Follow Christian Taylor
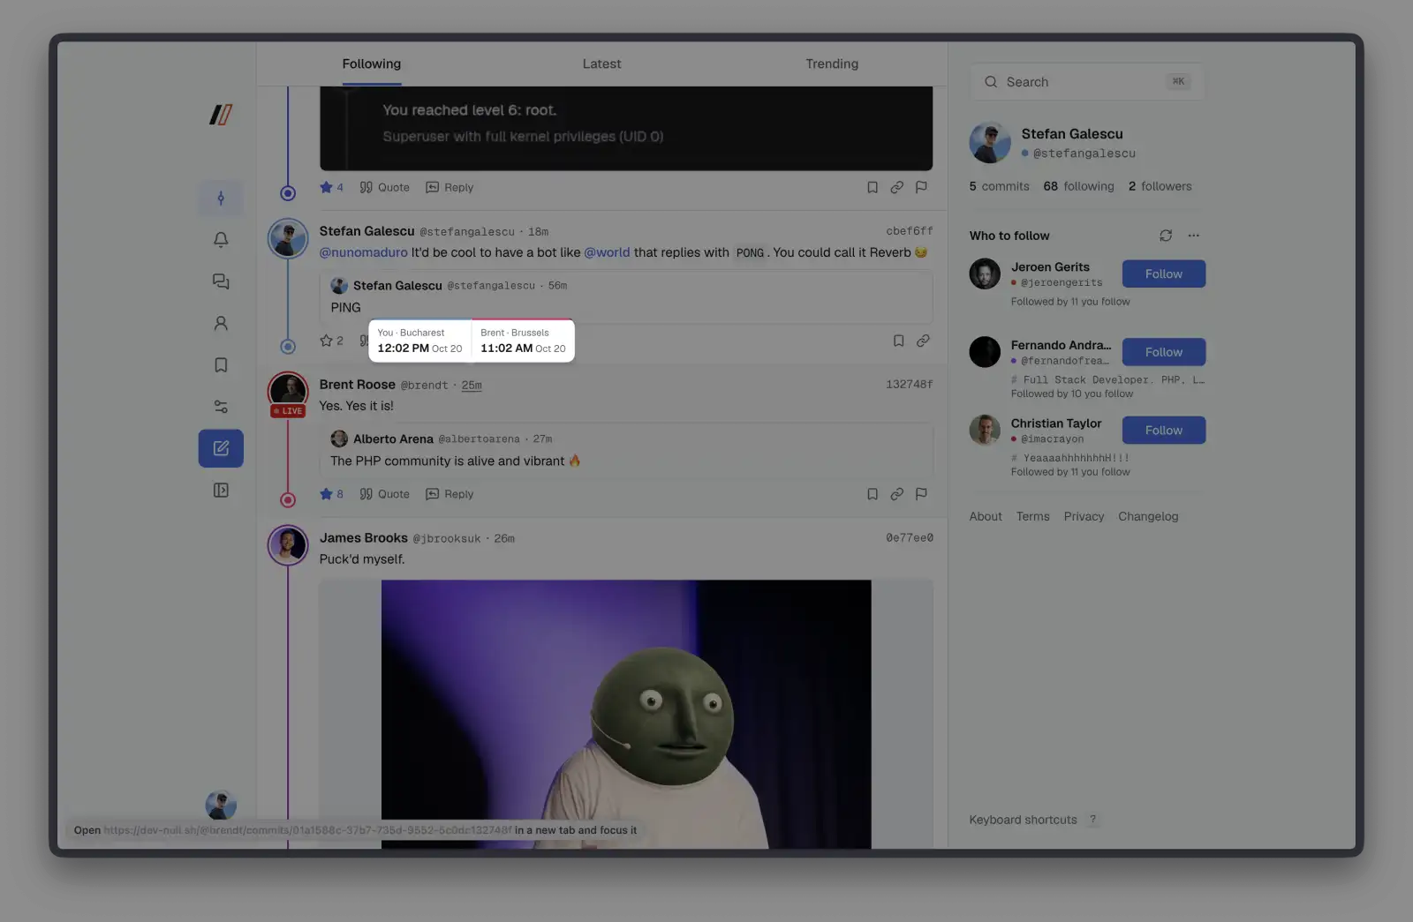The image size is (1413, 922). pos(1164,430)
